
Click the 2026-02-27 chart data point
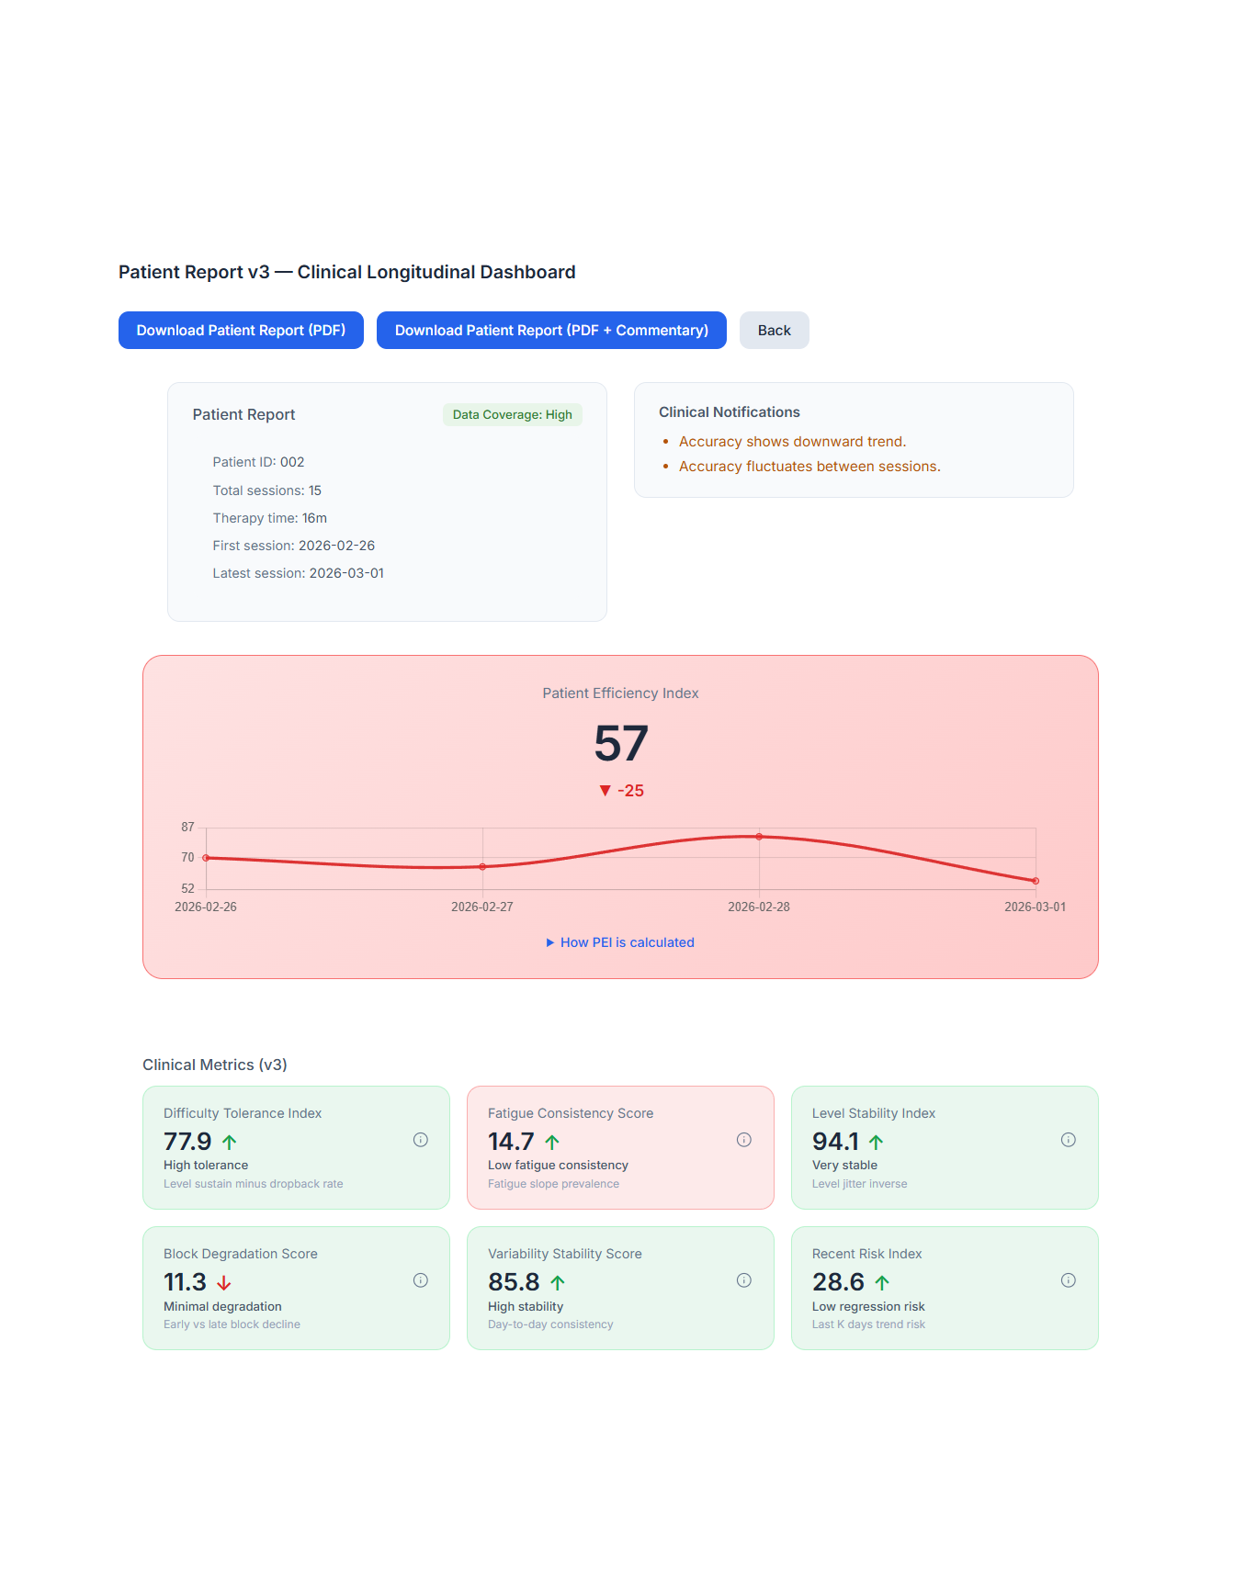click(482, 867)
